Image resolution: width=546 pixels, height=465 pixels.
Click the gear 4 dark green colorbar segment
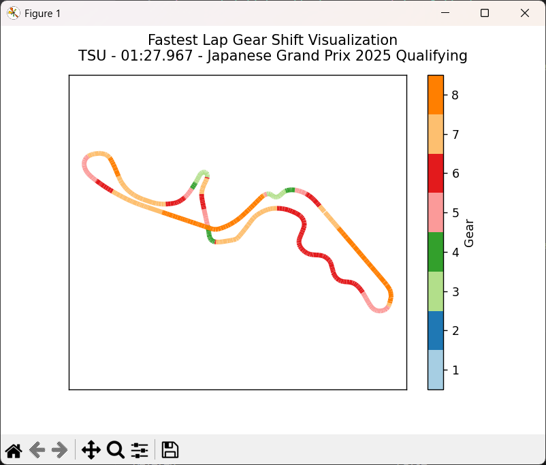click(x=436, y=252)
